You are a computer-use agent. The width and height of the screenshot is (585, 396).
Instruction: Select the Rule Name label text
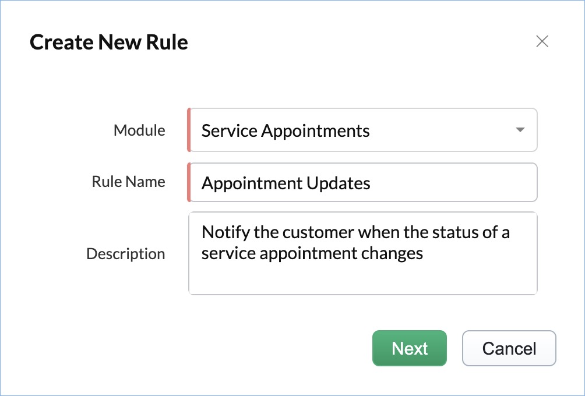128,182
